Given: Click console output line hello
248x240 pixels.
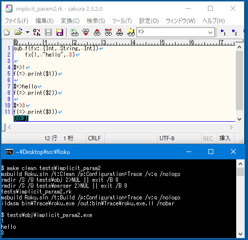Looking at the screenshot, I should click(x=8, y=227).
